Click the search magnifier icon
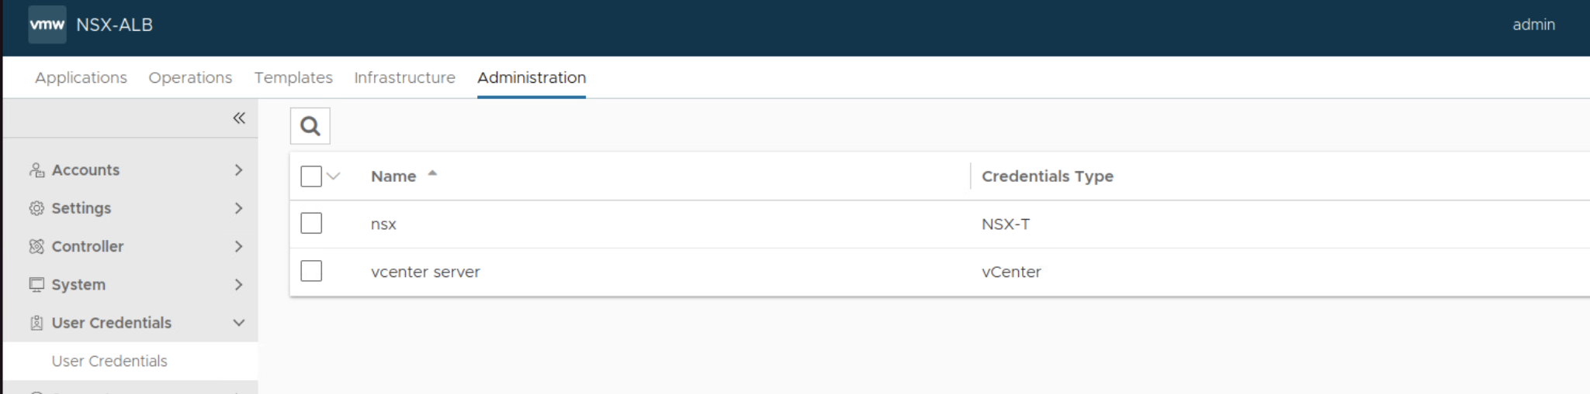Screen dimensions: 1590x394 [x=310, y=126]
